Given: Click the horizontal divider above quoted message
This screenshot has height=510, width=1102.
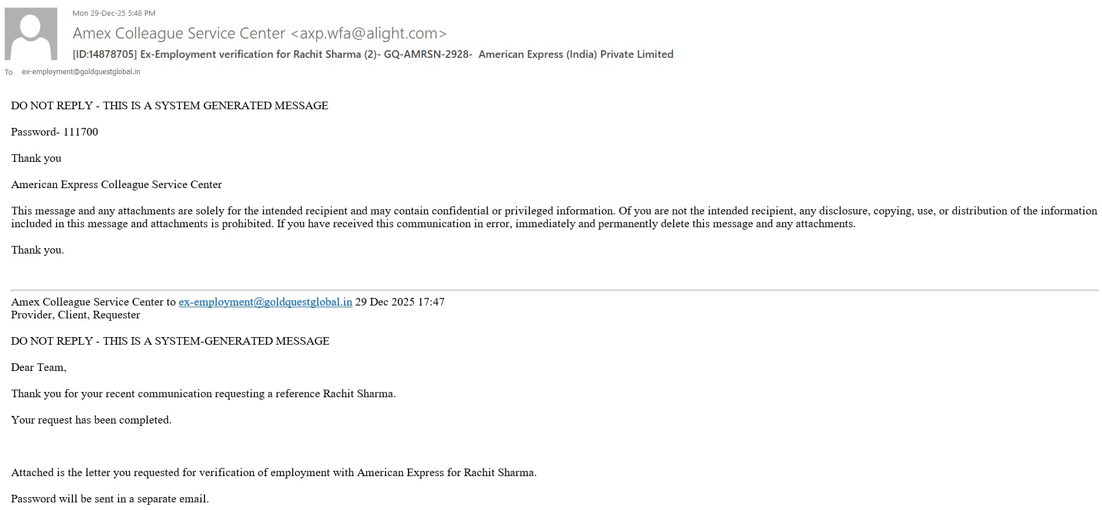Looking at the screenshot, I should point(554,290).
